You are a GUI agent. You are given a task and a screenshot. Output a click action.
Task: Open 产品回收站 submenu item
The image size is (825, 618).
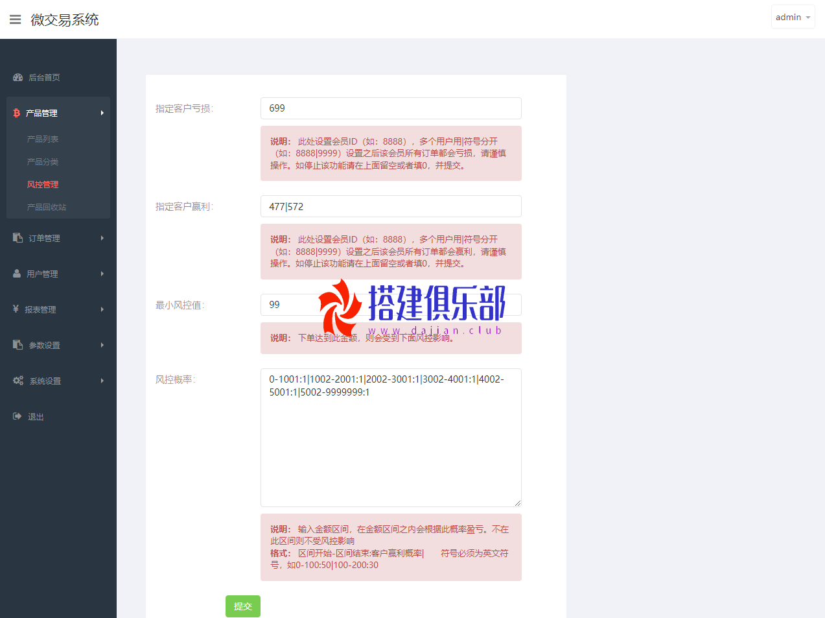(x=47, y=207)
